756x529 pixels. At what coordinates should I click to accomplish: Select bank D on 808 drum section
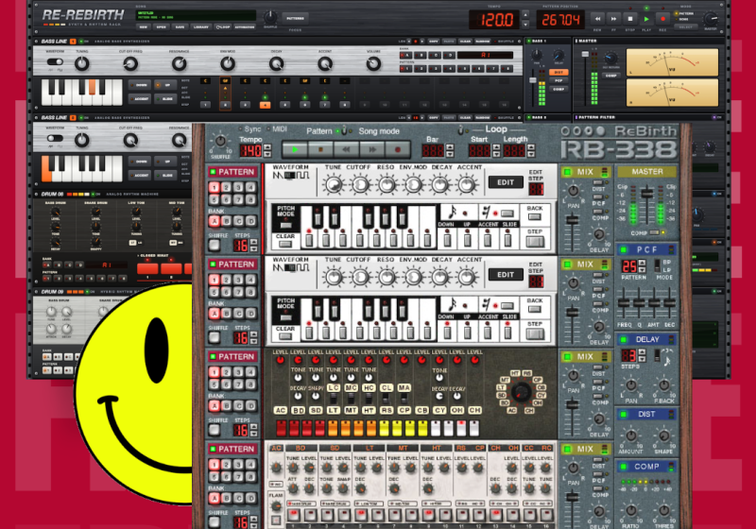point(250,405)
